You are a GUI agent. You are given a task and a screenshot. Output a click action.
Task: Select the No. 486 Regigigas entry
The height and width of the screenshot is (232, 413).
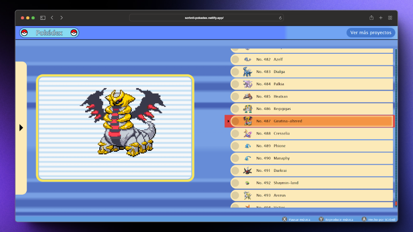coord(312,109)
